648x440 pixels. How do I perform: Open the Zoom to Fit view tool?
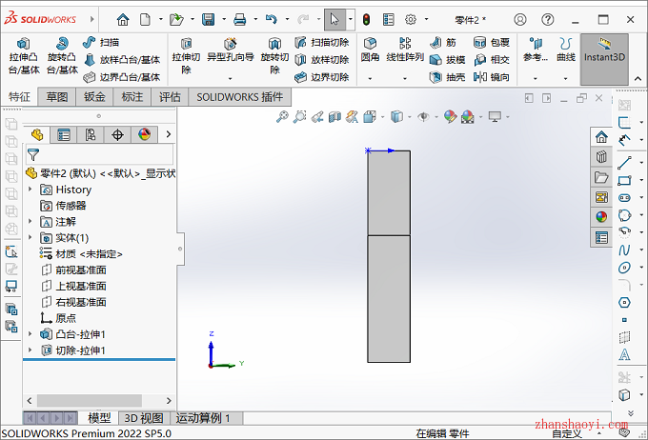click(x=282, y=117)
